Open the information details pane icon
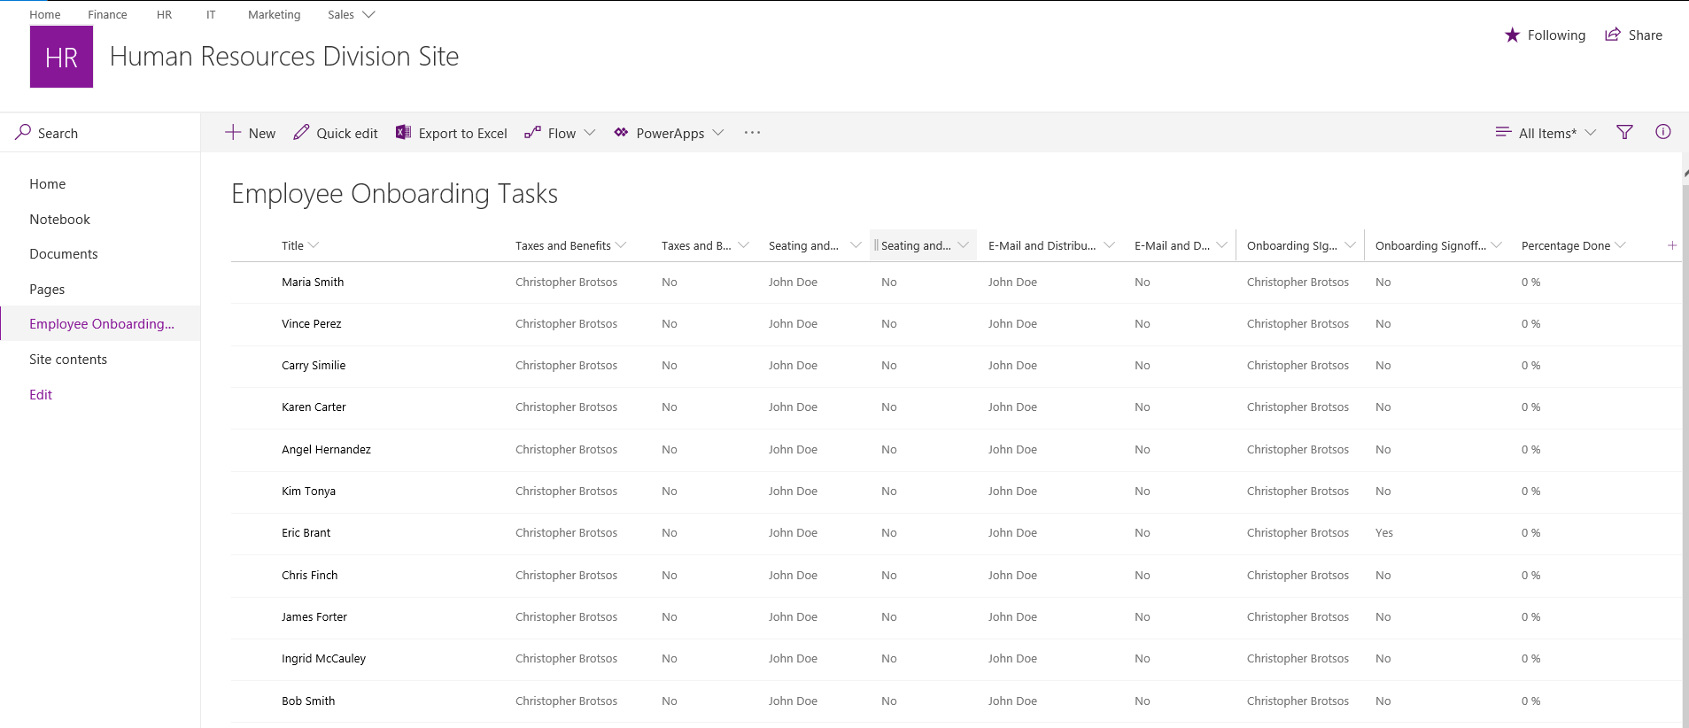The image size is (1689, 728). (1663, 132)
